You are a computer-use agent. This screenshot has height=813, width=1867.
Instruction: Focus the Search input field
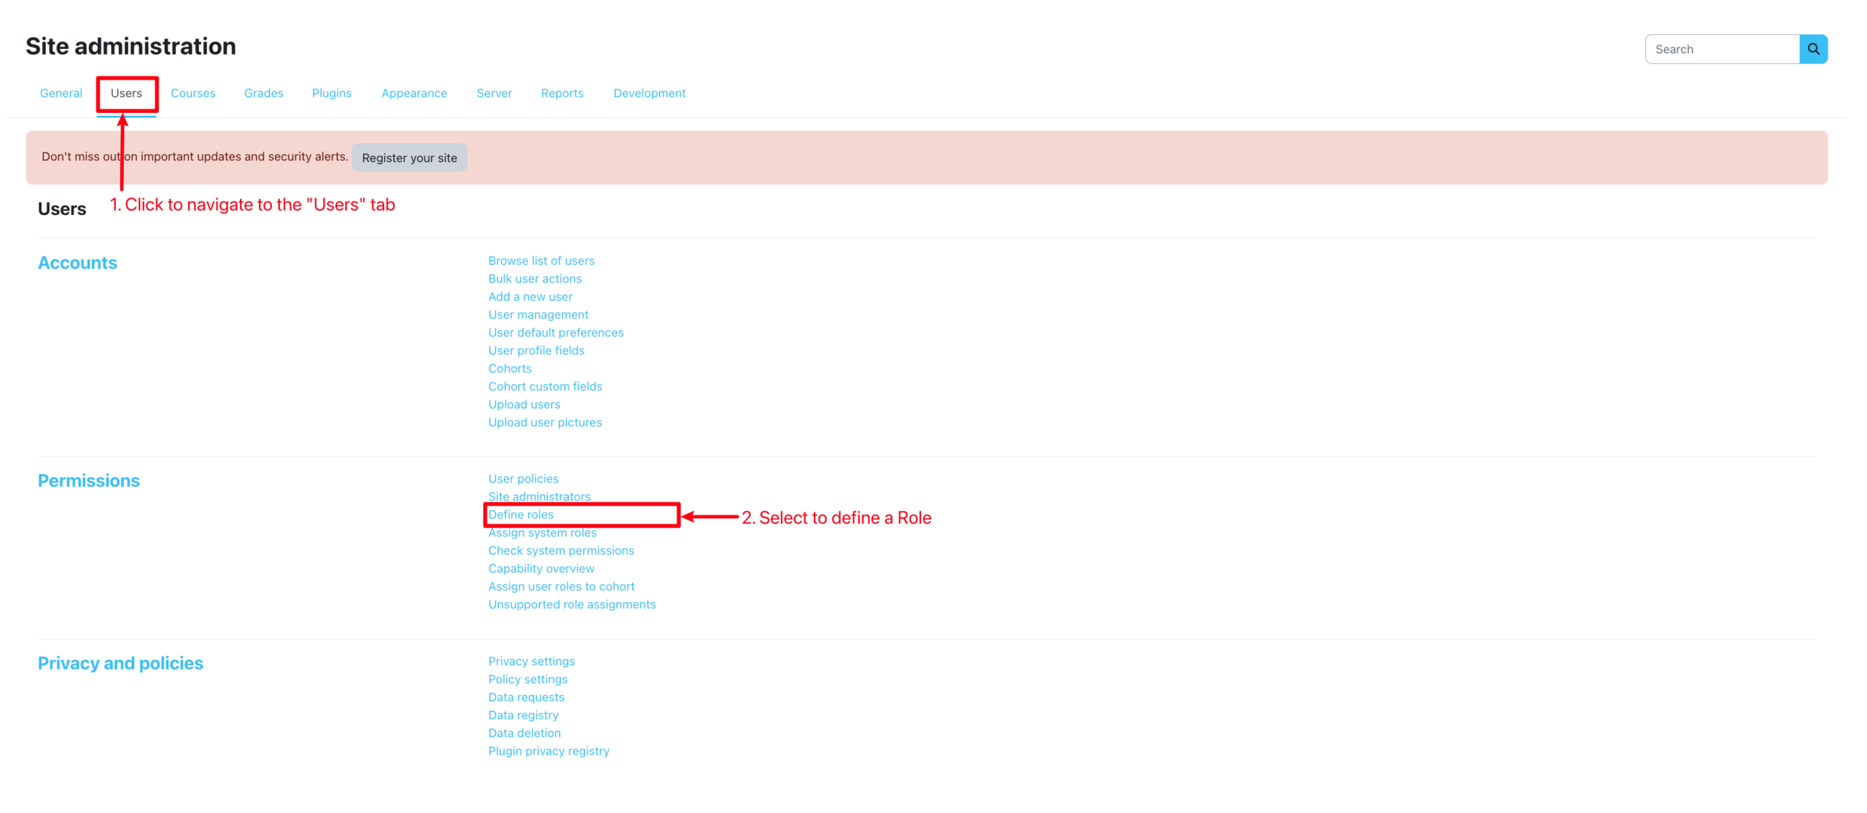[1721, 49]
